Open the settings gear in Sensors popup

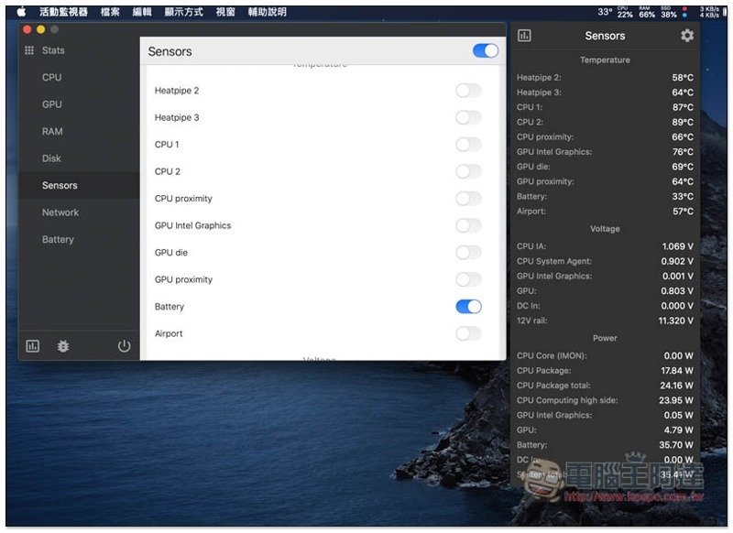pyautogui.click(x=687, y=36)
